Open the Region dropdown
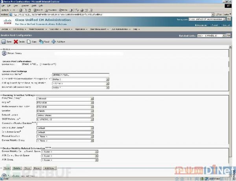The height and width of the screenshot is (181, 236). (65, 103)
